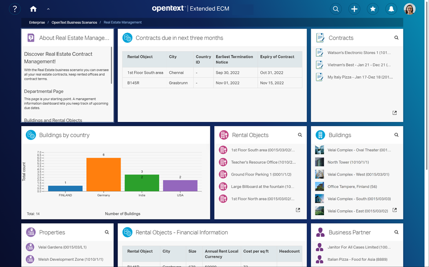
Task: Open Vietnam's Best Jan 21 - Dec 21 contract
Action: coord(359,65)
